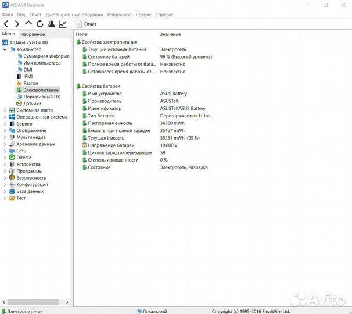The height and width of the screenshot is (314, 352).
Task: Expand the Отображение tree node
Action: pyautogui.click(x=5, y=131)
